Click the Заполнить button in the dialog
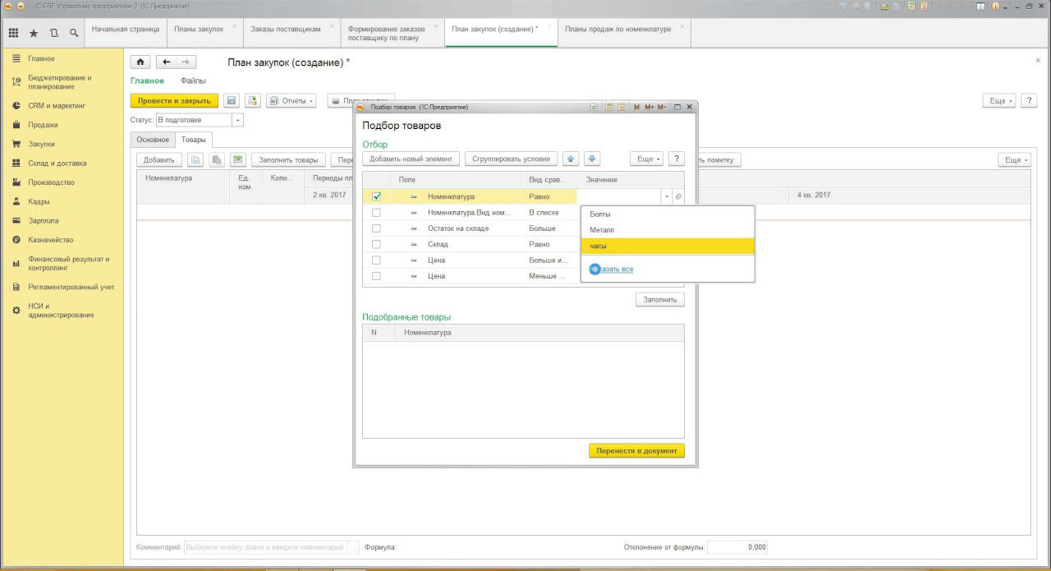 659,300
